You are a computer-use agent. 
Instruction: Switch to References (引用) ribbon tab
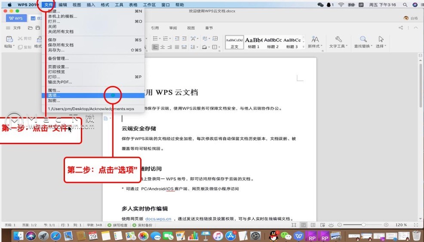[155, 28]
